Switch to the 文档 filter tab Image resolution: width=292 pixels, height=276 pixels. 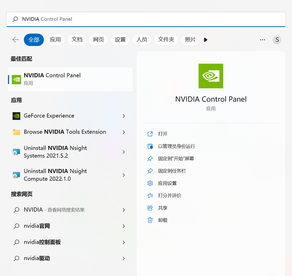pyautogui.click(x=77, y=40)
